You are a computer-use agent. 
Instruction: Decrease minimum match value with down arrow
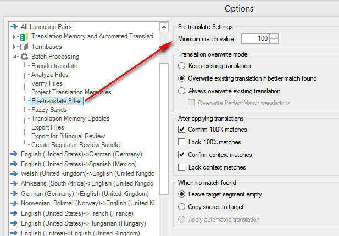[274, 41]
